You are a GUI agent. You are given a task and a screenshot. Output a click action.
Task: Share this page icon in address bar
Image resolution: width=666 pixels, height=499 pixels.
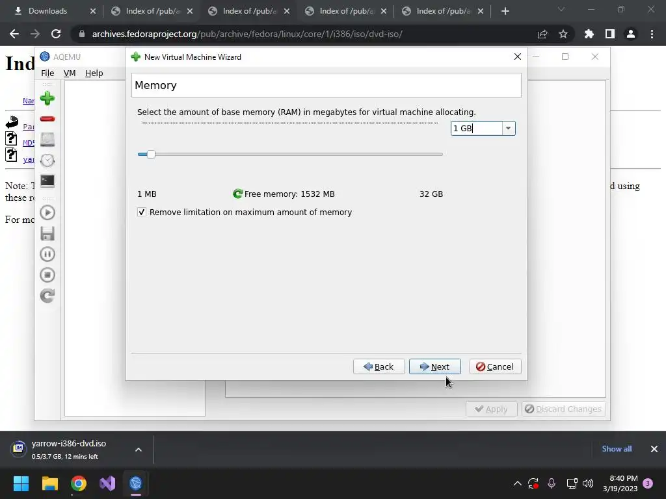[x=542, y=34]
